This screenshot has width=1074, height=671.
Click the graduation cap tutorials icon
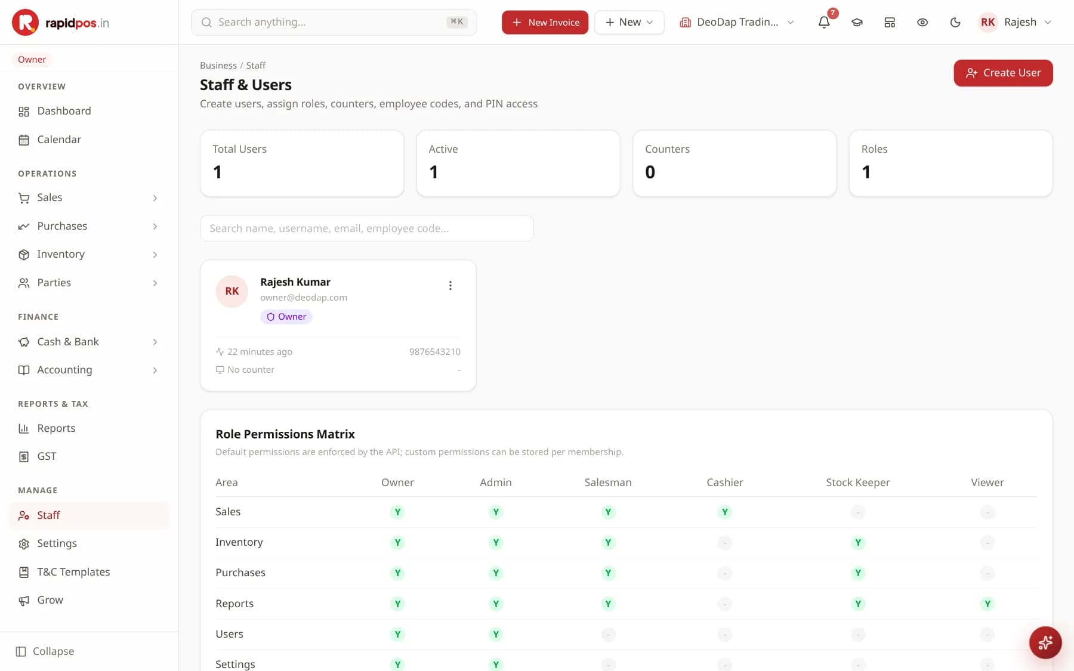[857, 22]
